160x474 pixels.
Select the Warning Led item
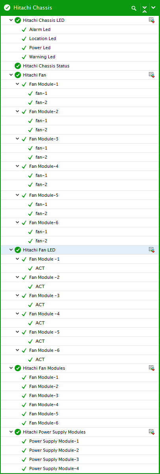(42, 57)
